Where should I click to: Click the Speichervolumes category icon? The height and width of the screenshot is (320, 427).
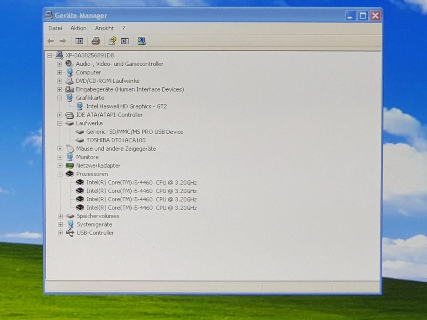pyautogui.click(x=70, y=216)
